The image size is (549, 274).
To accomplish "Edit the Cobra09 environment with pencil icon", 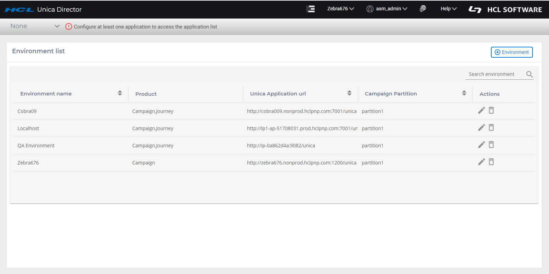I will pyautogui.click(x=481, y=110).
